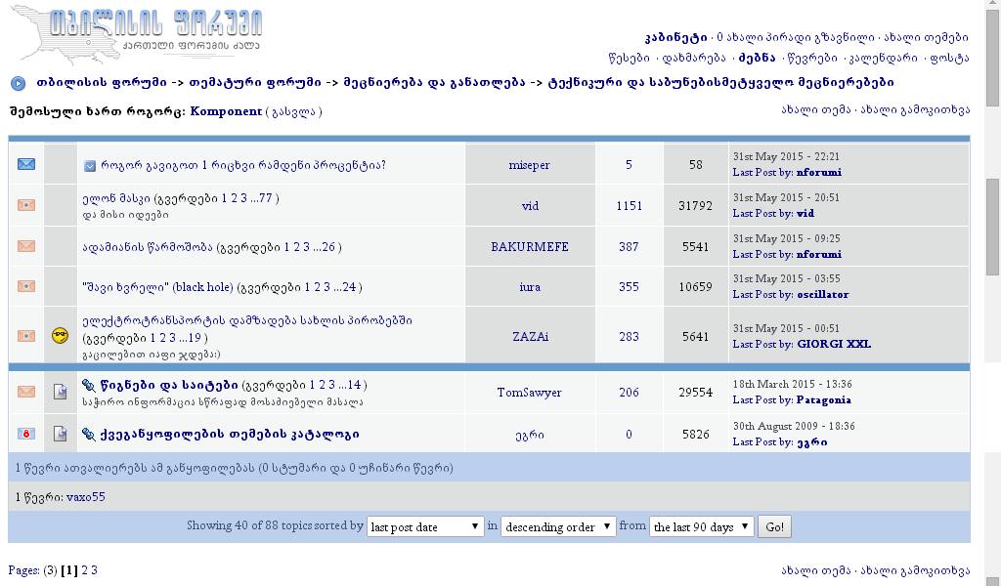Open the ელექტროტრანსპორტის დამზადება topic

pos(247,320)
